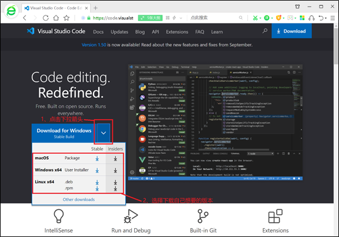This screenshot has height=237, width=339.
Task: Expand the address bar dropdown arrow
Action: (x=181, y=18)
